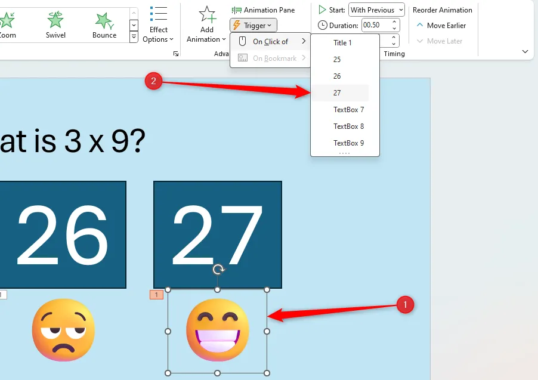Screen dimensions: 538x380
Task: Click Move Earlier under Reorder Animation
Action: pyautogui.click(x=443, y=25)
